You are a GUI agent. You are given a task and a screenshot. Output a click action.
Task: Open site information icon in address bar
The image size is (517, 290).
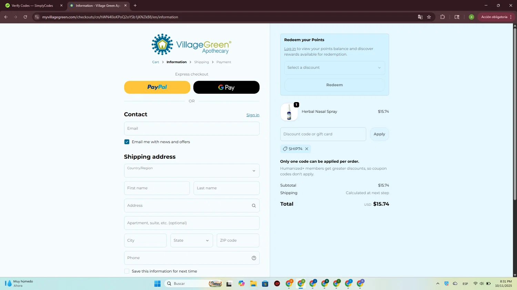[x=37, y=17]
